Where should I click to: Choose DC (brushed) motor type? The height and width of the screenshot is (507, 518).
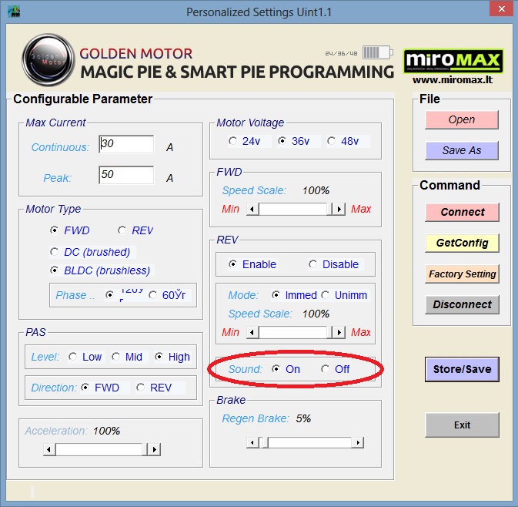(54, 252)
